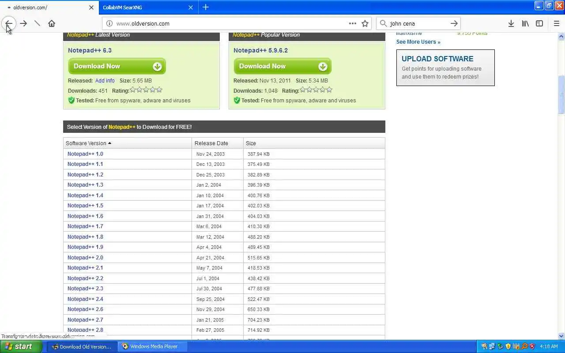Open Notepad++ 1.7 version link
Screen dimensions: 565x353
[x=85, y=226]
